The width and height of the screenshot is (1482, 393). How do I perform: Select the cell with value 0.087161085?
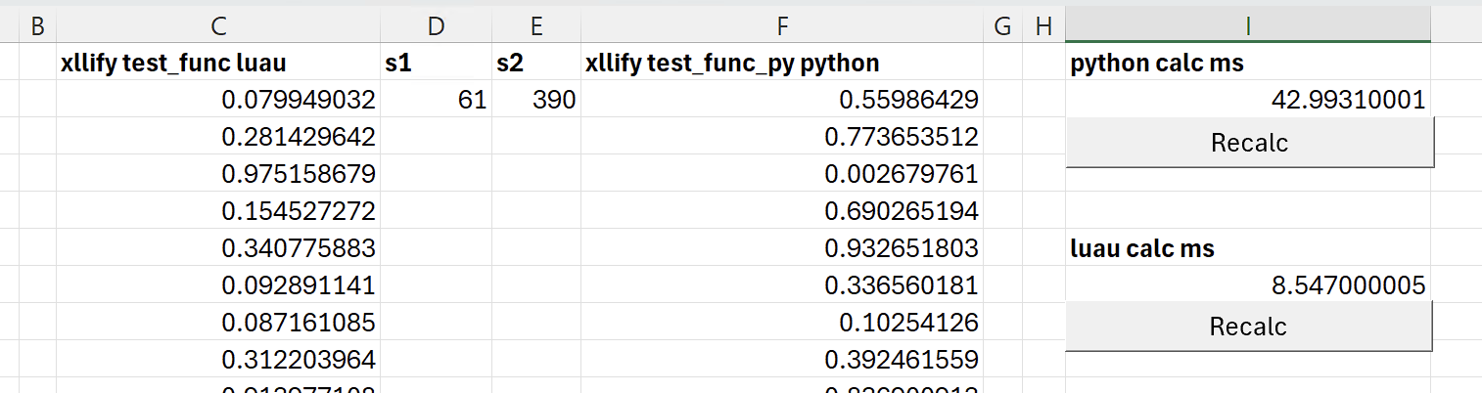click(218, 322)
